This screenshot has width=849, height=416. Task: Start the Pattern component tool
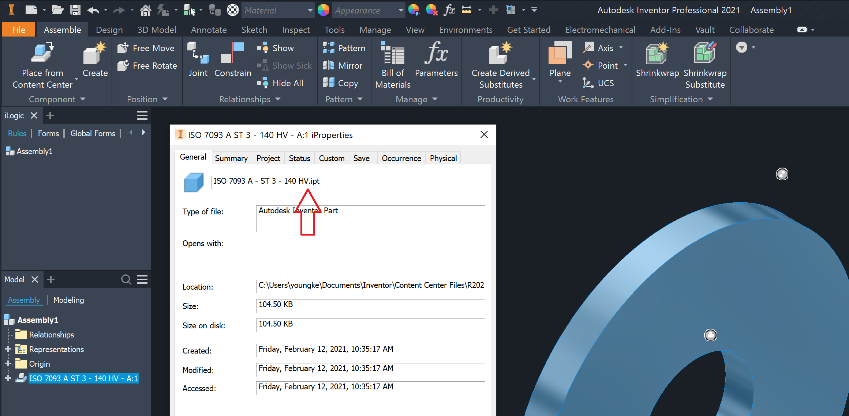(344, 48)
